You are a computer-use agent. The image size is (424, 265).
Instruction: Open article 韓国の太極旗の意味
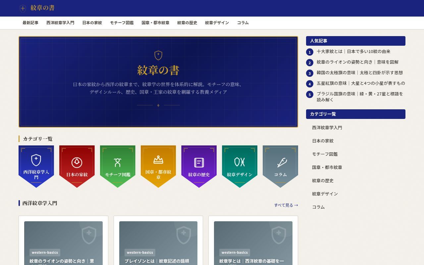(x=360, y=73)
